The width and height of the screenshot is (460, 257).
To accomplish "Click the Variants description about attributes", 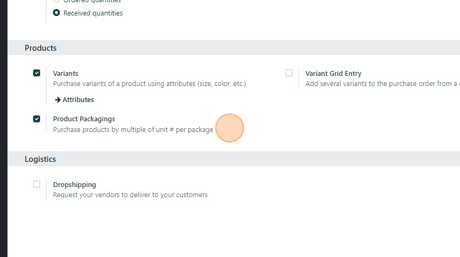I will (x=149, y=83).
